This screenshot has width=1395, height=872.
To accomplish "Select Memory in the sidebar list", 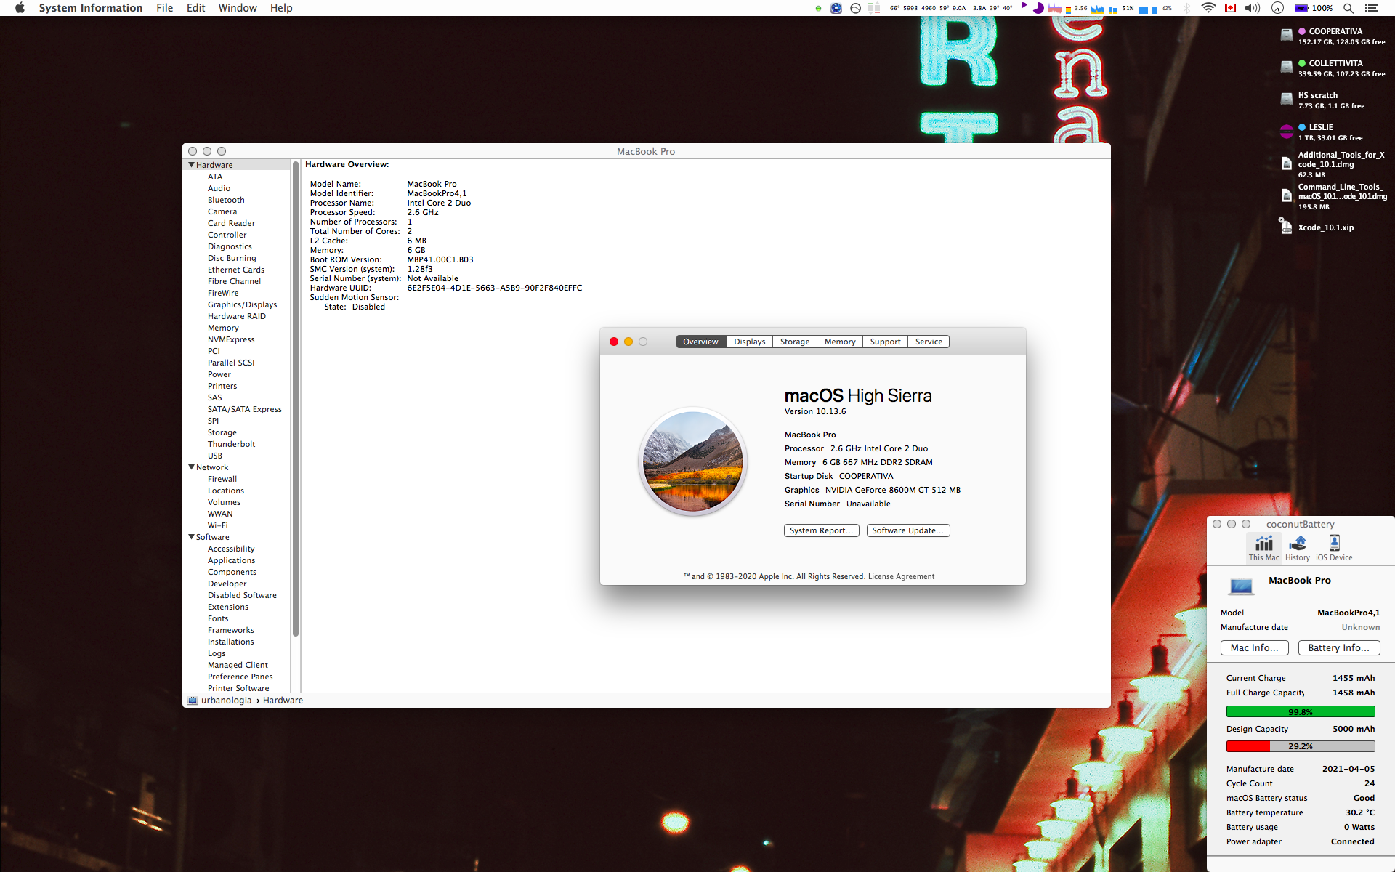I will pos(223,328).
